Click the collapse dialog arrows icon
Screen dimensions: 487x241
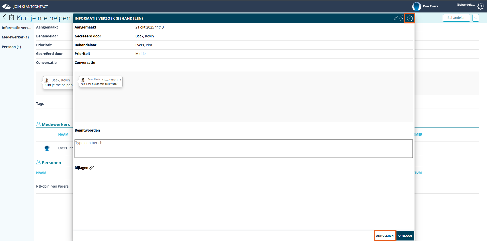[395, 18]
